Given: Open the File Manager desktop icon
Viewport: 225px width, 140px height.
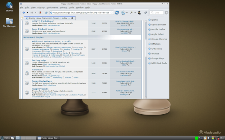Looking at the screenshot, I should pyautogui.click(x=9, y=22).
